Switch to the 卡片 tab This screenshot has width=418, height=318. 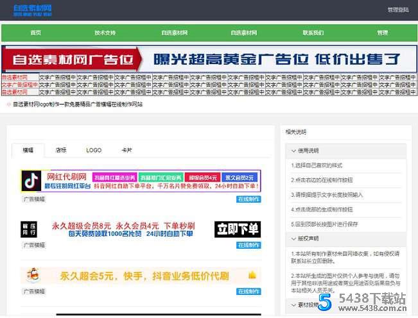click(126, 151)
